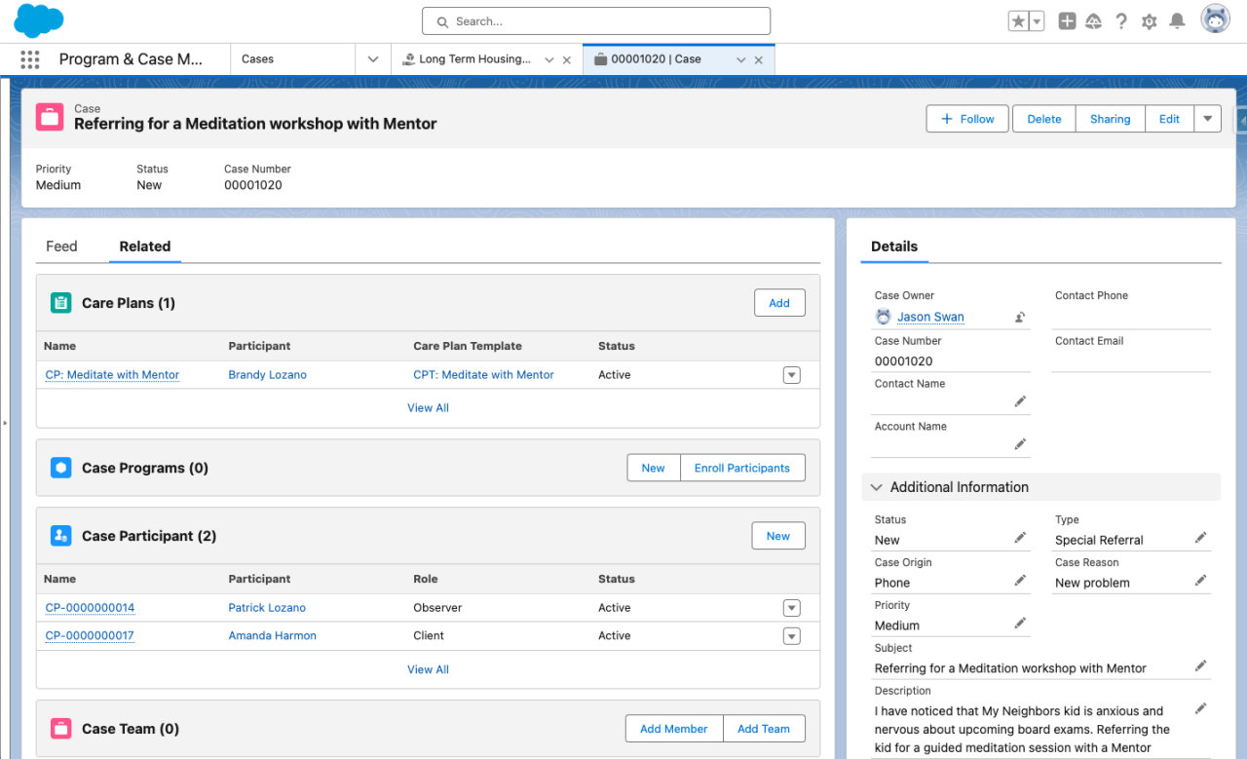This screenshot has height=759, width=1247.
Task: Click the Case Team section icon
Action: tap(61, 729)
